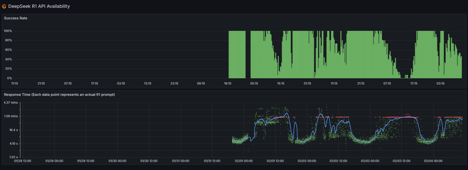
Task: Click the 1.02 s y-axis label
Action: coord(14,157)
